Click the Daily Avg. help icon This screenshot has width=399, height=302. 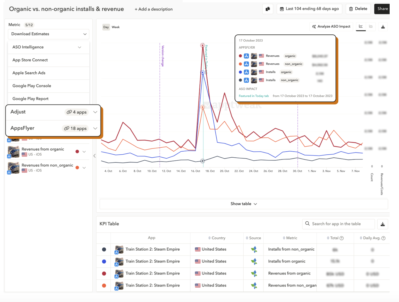pyautogui.click(x=383, y=238)
